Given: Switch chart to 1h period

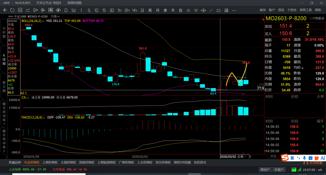Looking at the screenshot, I should [120, 10].
